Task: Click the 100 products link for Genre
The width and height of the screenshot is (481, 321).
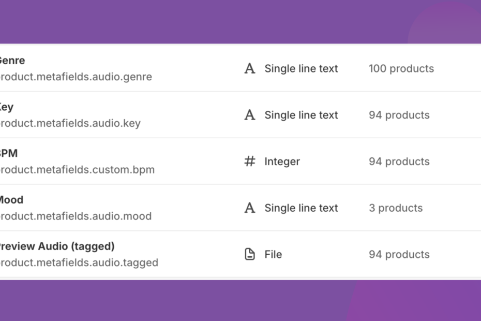Action: tap(401, 68)
